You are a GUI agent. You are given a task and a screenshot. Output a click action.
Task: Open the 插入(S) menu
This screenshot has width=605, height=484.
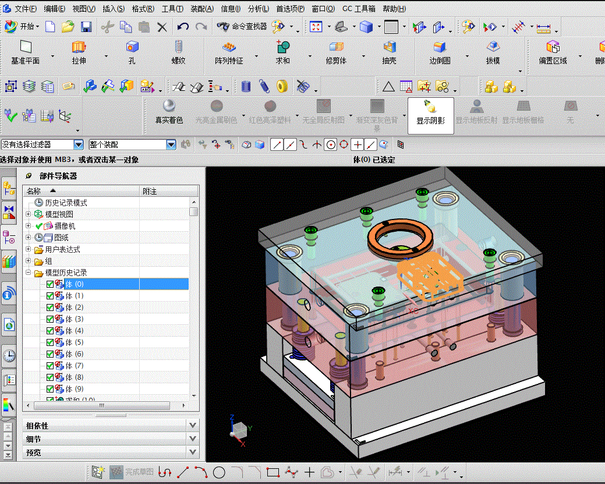(114, 9)
